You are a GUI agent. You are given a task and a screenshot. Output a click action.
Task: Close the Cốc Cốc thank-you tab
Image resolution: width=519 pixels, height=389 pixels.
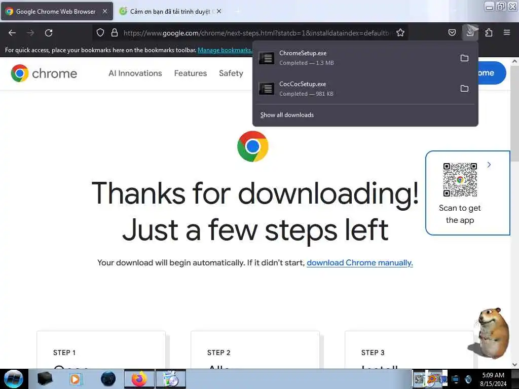(219, 11)
